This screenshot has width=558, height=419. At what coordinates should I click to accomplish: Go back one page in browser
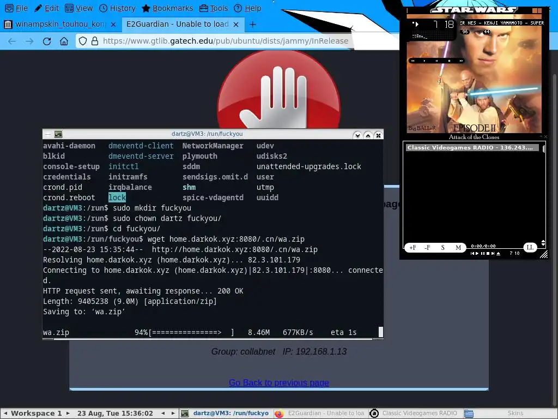[12, 41]
